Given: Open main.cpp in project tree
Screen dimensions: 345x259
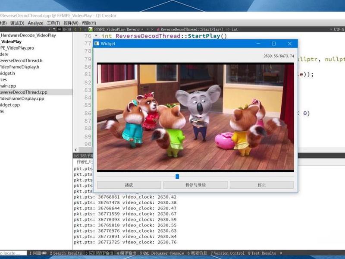Looking at the screenshot, I should [x=8, y=86].
